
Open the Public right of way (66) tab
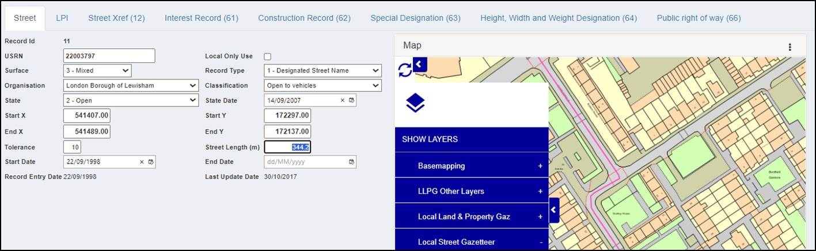(699, 18)
